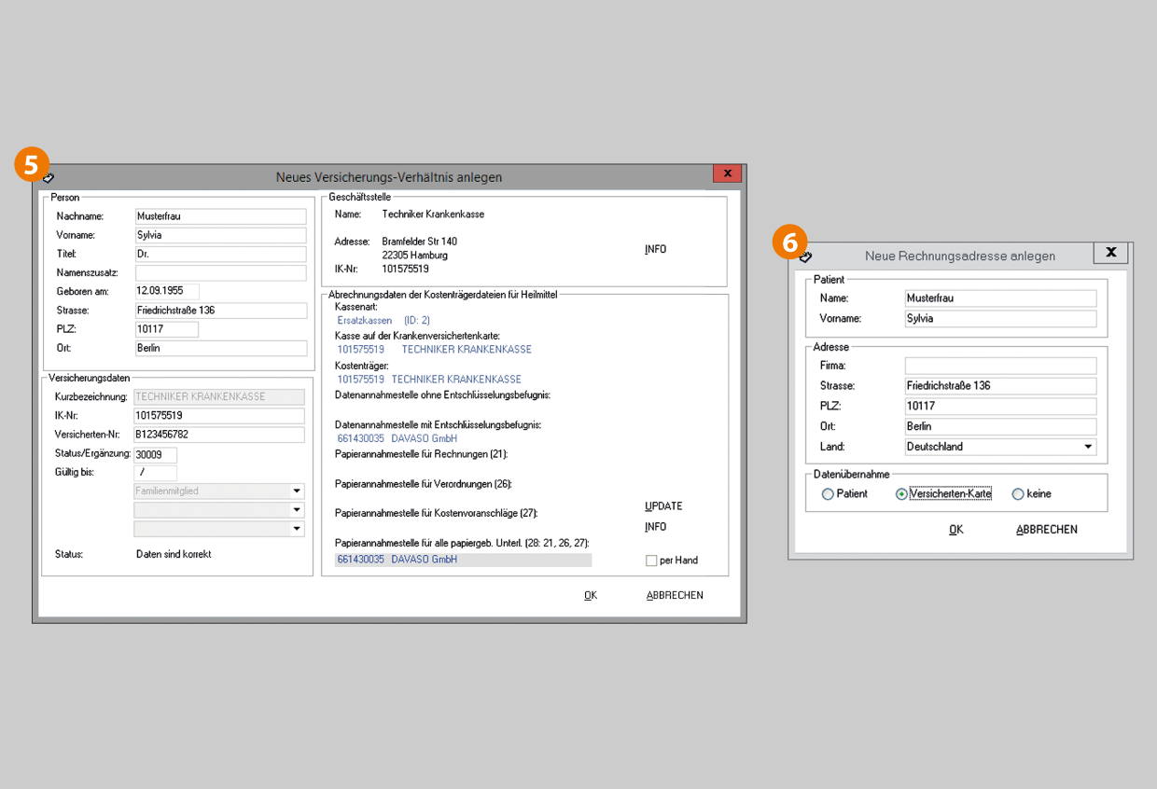Close the Neue Rechnungsadresse anlegen dialog
Image resolution: width=1157 pixels, height=789 pixels.
coord(1109,253)
